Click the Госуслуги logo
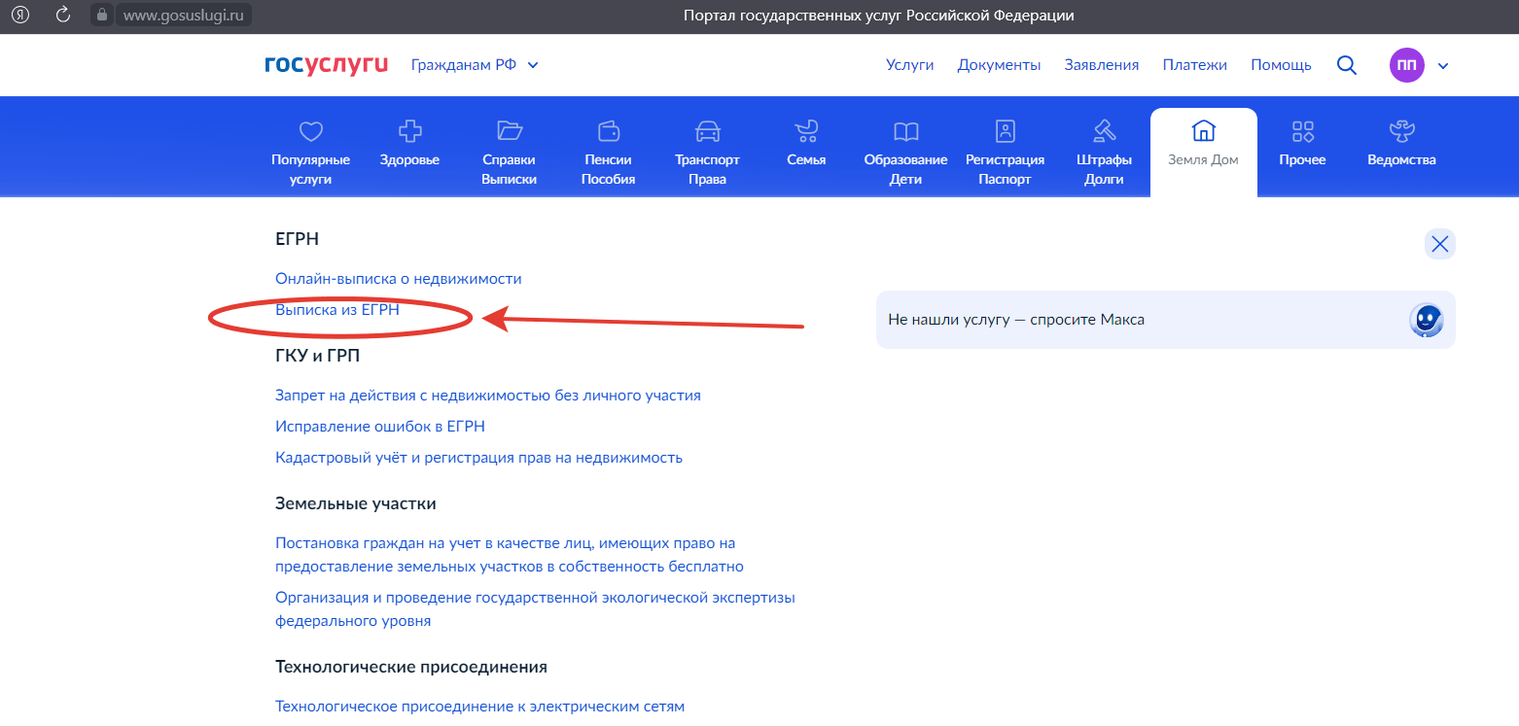This screenshot has height=726, width=1519. coord(326,65)
